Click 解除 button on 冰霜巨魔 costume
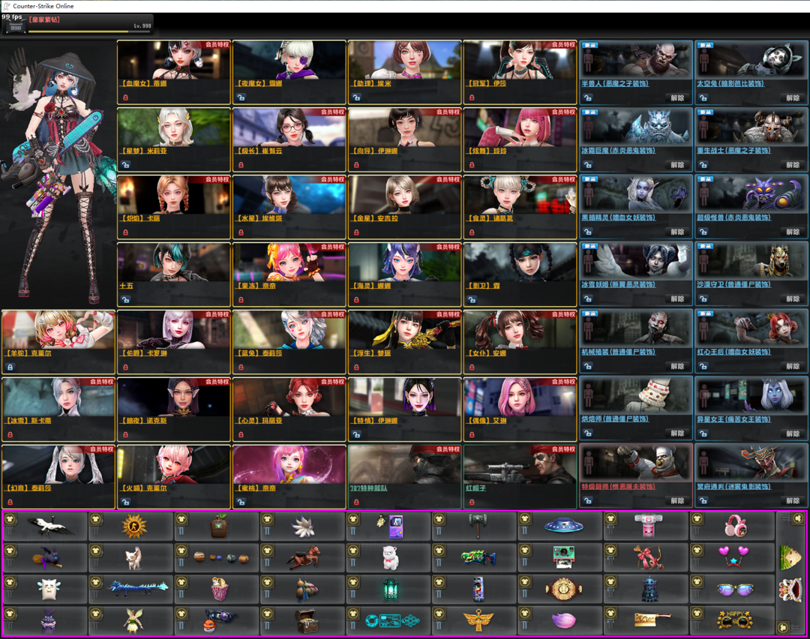This screenshot has height=639, width=810. [x=677, y=165]
